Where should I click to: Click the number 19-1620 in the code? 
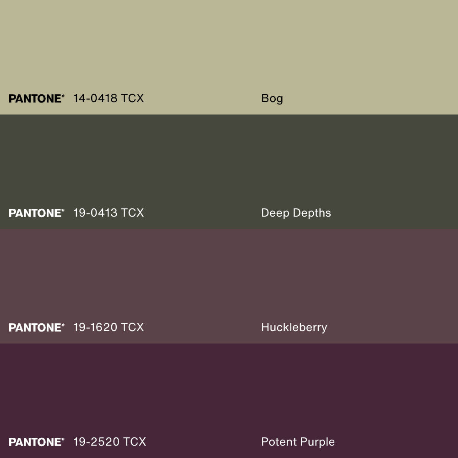(x=95, y=327)
